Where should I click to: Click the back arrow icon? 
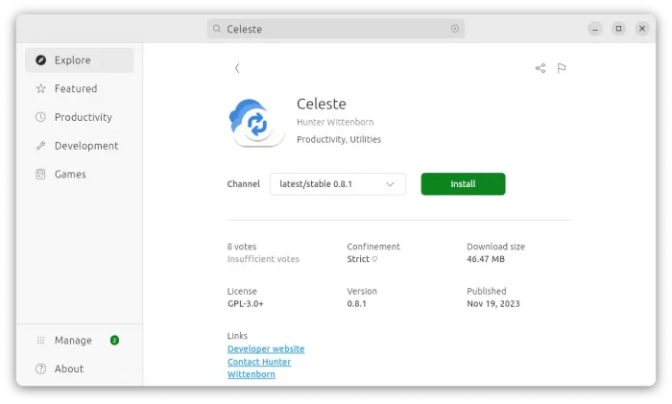click(x=237, y=68)
